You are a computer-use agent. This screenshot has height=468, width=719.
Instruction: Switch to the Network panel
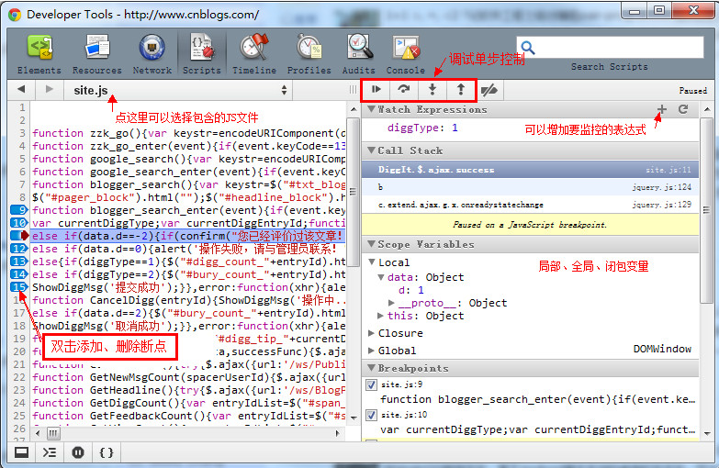(152, 53)
